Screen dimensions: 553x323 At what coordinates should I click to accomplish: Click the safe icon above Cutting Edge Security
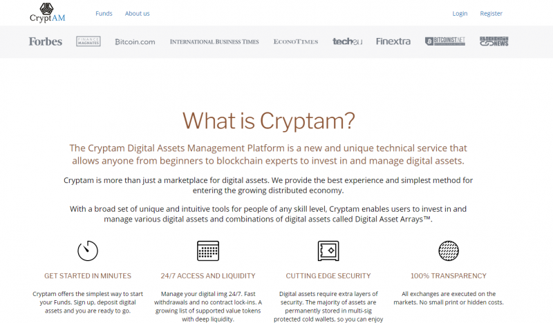(x=328, y=251)
